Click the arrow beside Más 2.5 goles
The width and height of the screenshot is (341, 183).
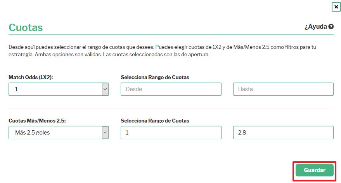pos(105,133)
